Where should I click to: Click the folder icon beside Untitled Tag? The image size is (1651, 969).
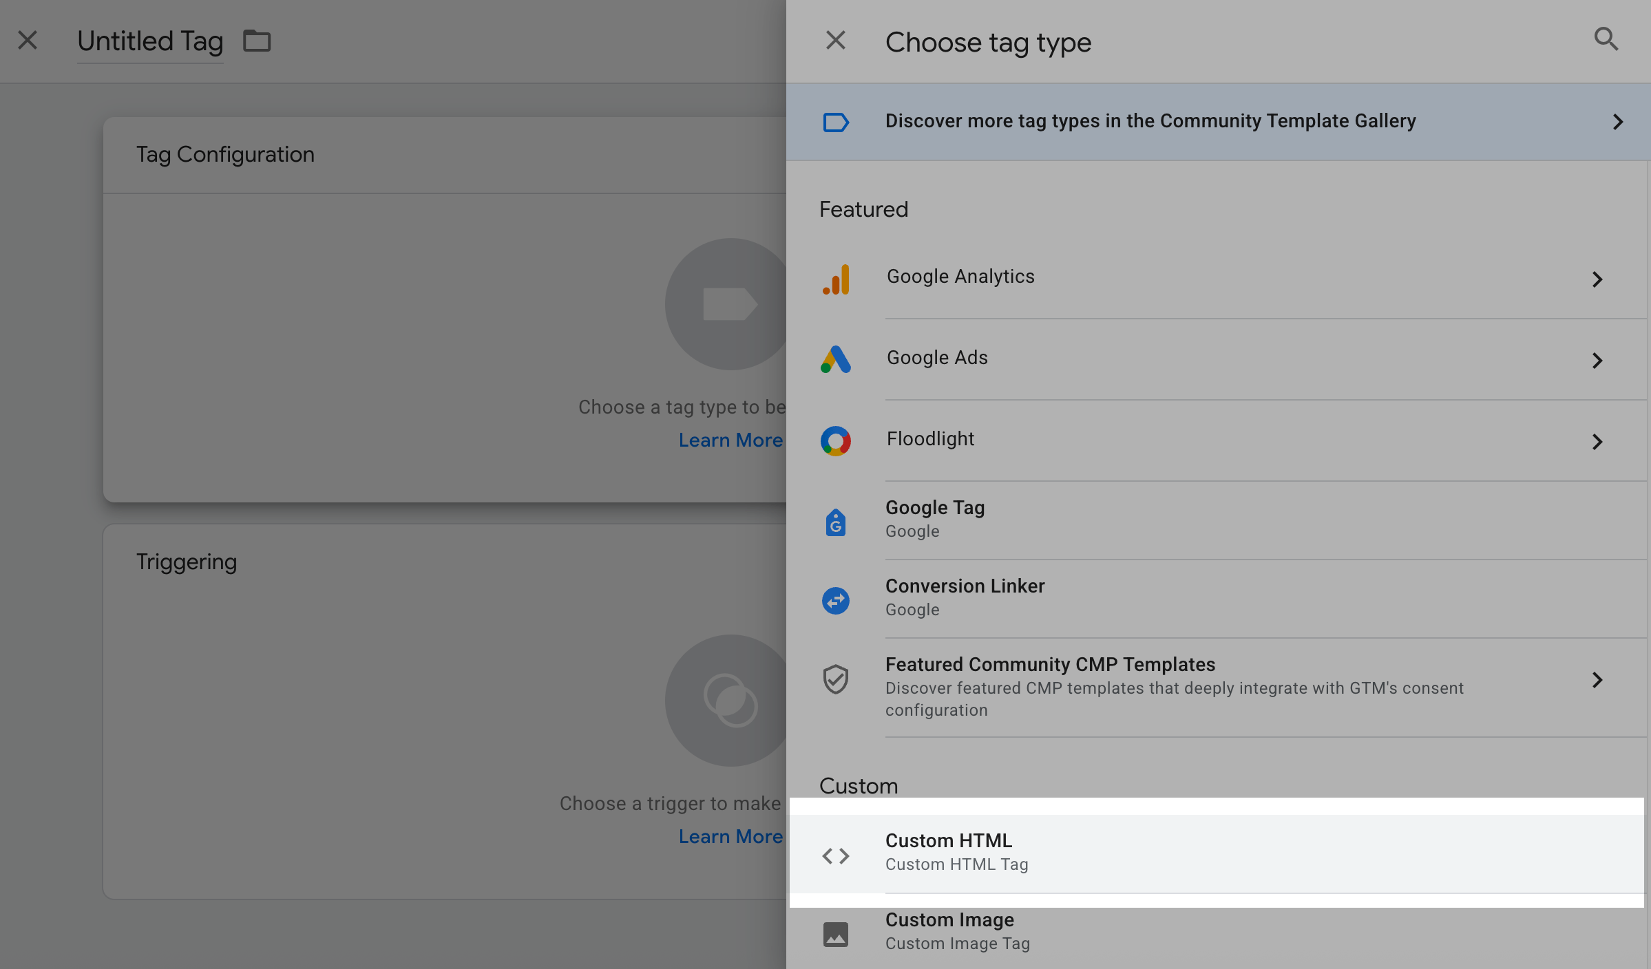point(257,41)
